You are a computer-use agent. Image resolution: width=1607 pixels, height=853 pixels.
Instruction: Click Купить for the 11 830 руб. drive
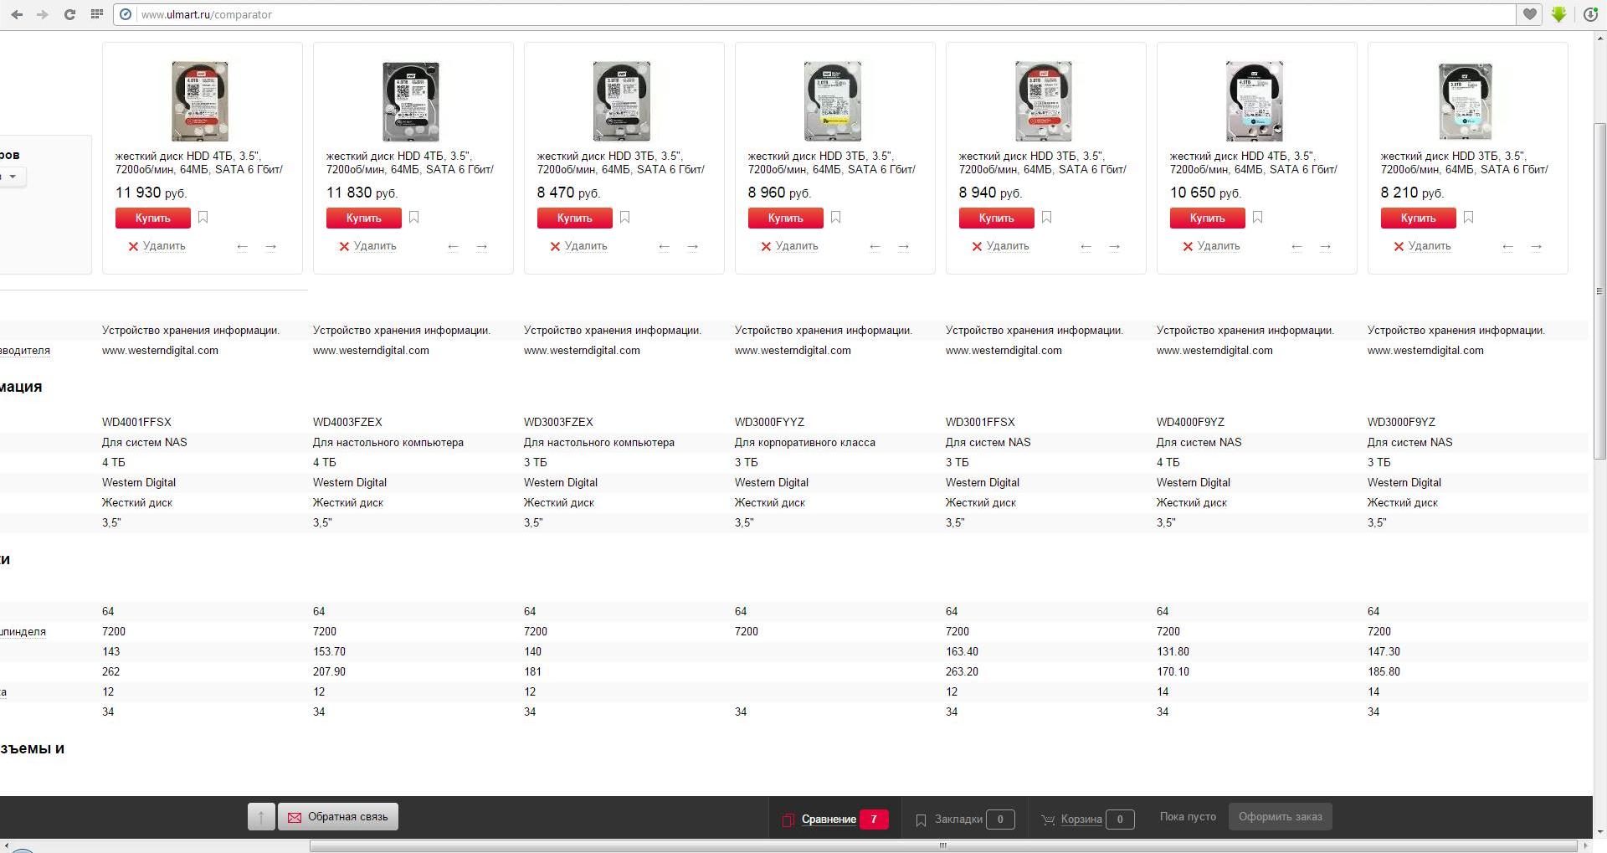(364, 218)
